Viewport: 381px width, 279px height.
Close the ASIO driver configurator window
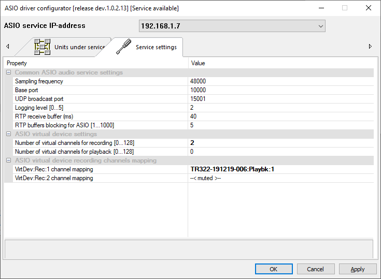click(x=369, y=8)
